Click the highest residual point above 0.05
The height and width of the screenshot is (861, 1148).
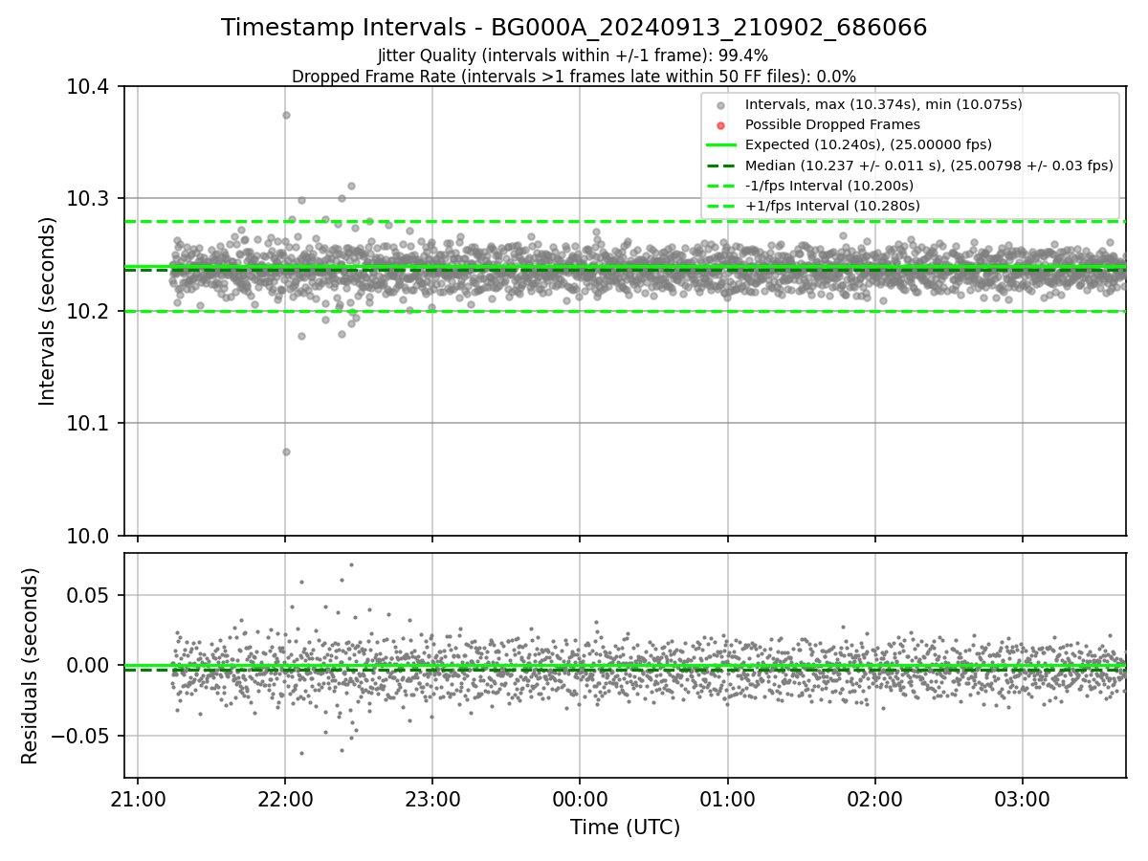[x=351, y=564]
